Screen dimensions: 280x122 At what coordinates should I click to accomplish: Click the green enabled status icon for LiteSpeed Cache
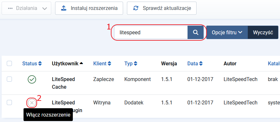point(32,79)
